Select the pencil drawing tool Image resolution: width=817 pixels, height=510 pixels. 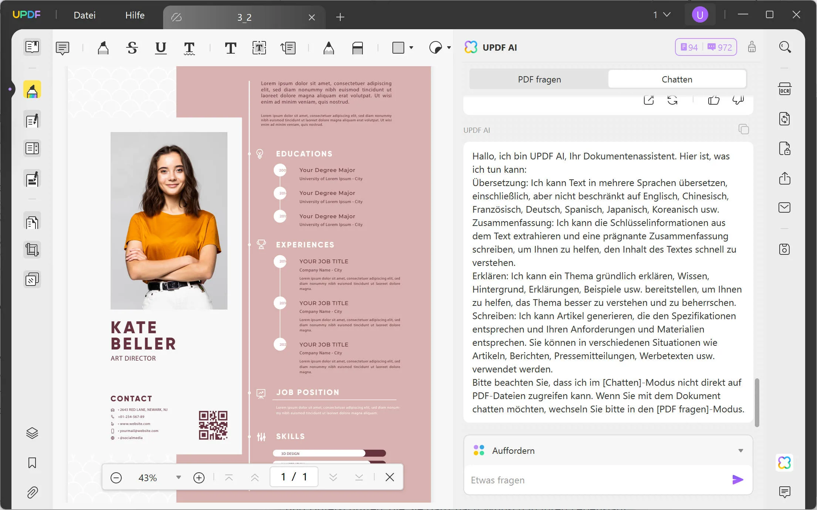click(329, 48)
